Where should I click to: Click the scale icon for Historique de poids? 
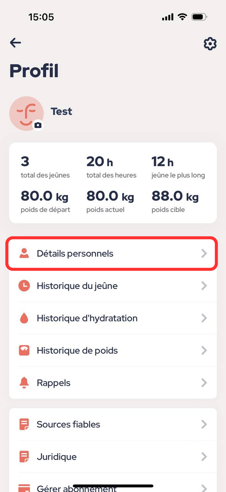coord(24,350)
